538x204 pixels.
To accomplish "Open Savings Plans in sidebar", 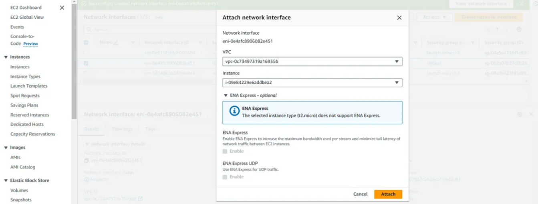I will 24,105.
